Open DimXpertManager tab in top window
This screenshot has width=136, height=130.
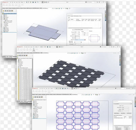(x=10, y=11)
